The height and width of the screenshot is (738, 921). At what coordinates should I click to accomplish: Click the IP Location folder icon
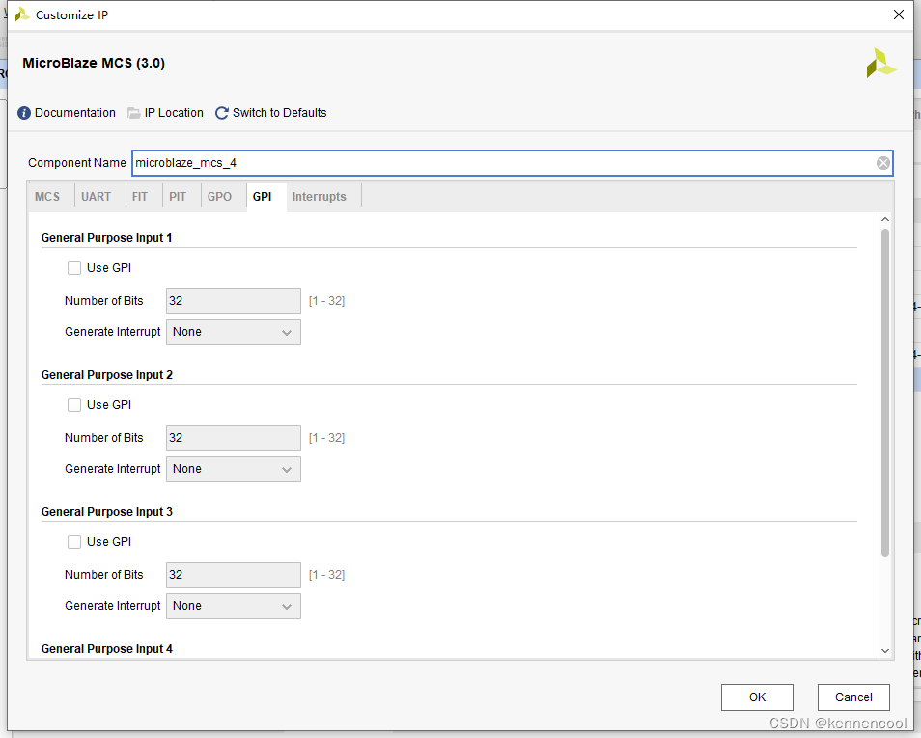coord(134,113)
